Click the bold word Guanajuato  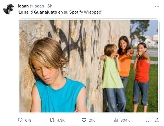click(46, 12)
